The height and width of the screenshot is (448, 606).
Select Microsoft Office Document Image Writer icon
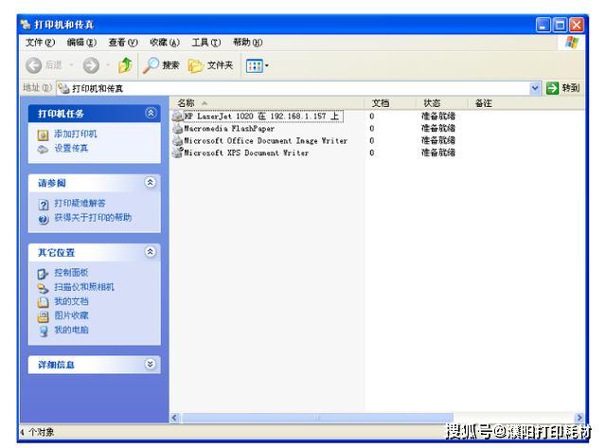tap(177, 140)
